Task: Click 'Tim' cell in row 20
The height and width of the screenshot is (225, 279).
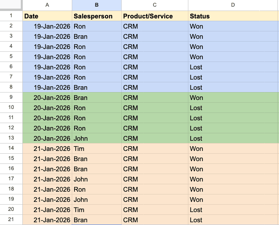Action: (97, 210)
